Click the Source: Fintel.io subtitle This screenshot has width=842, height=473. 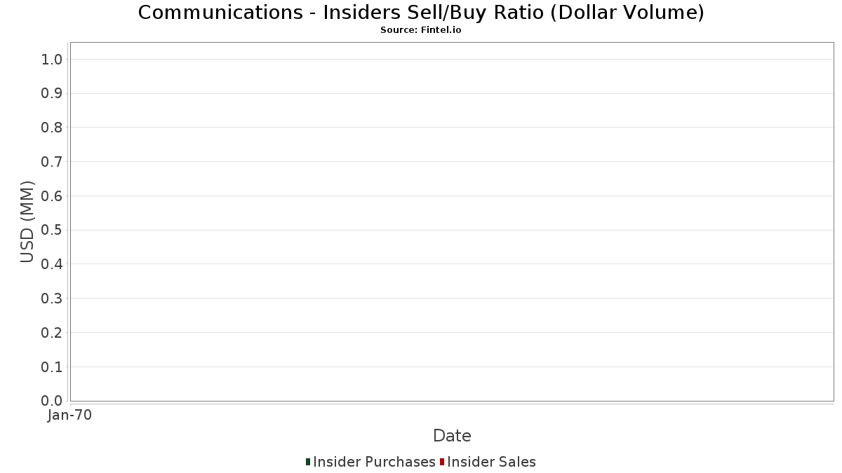point(421,30)
